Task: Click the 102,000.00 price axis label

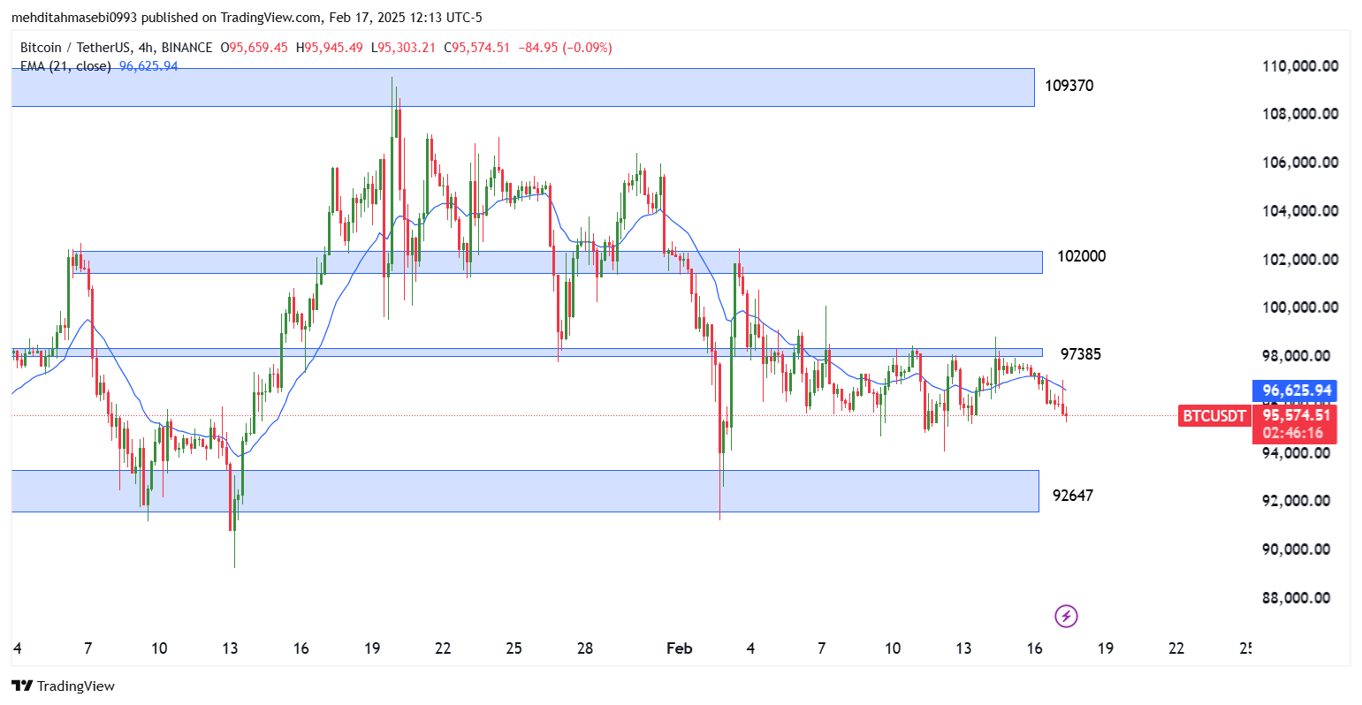Action: (1300, 260)
